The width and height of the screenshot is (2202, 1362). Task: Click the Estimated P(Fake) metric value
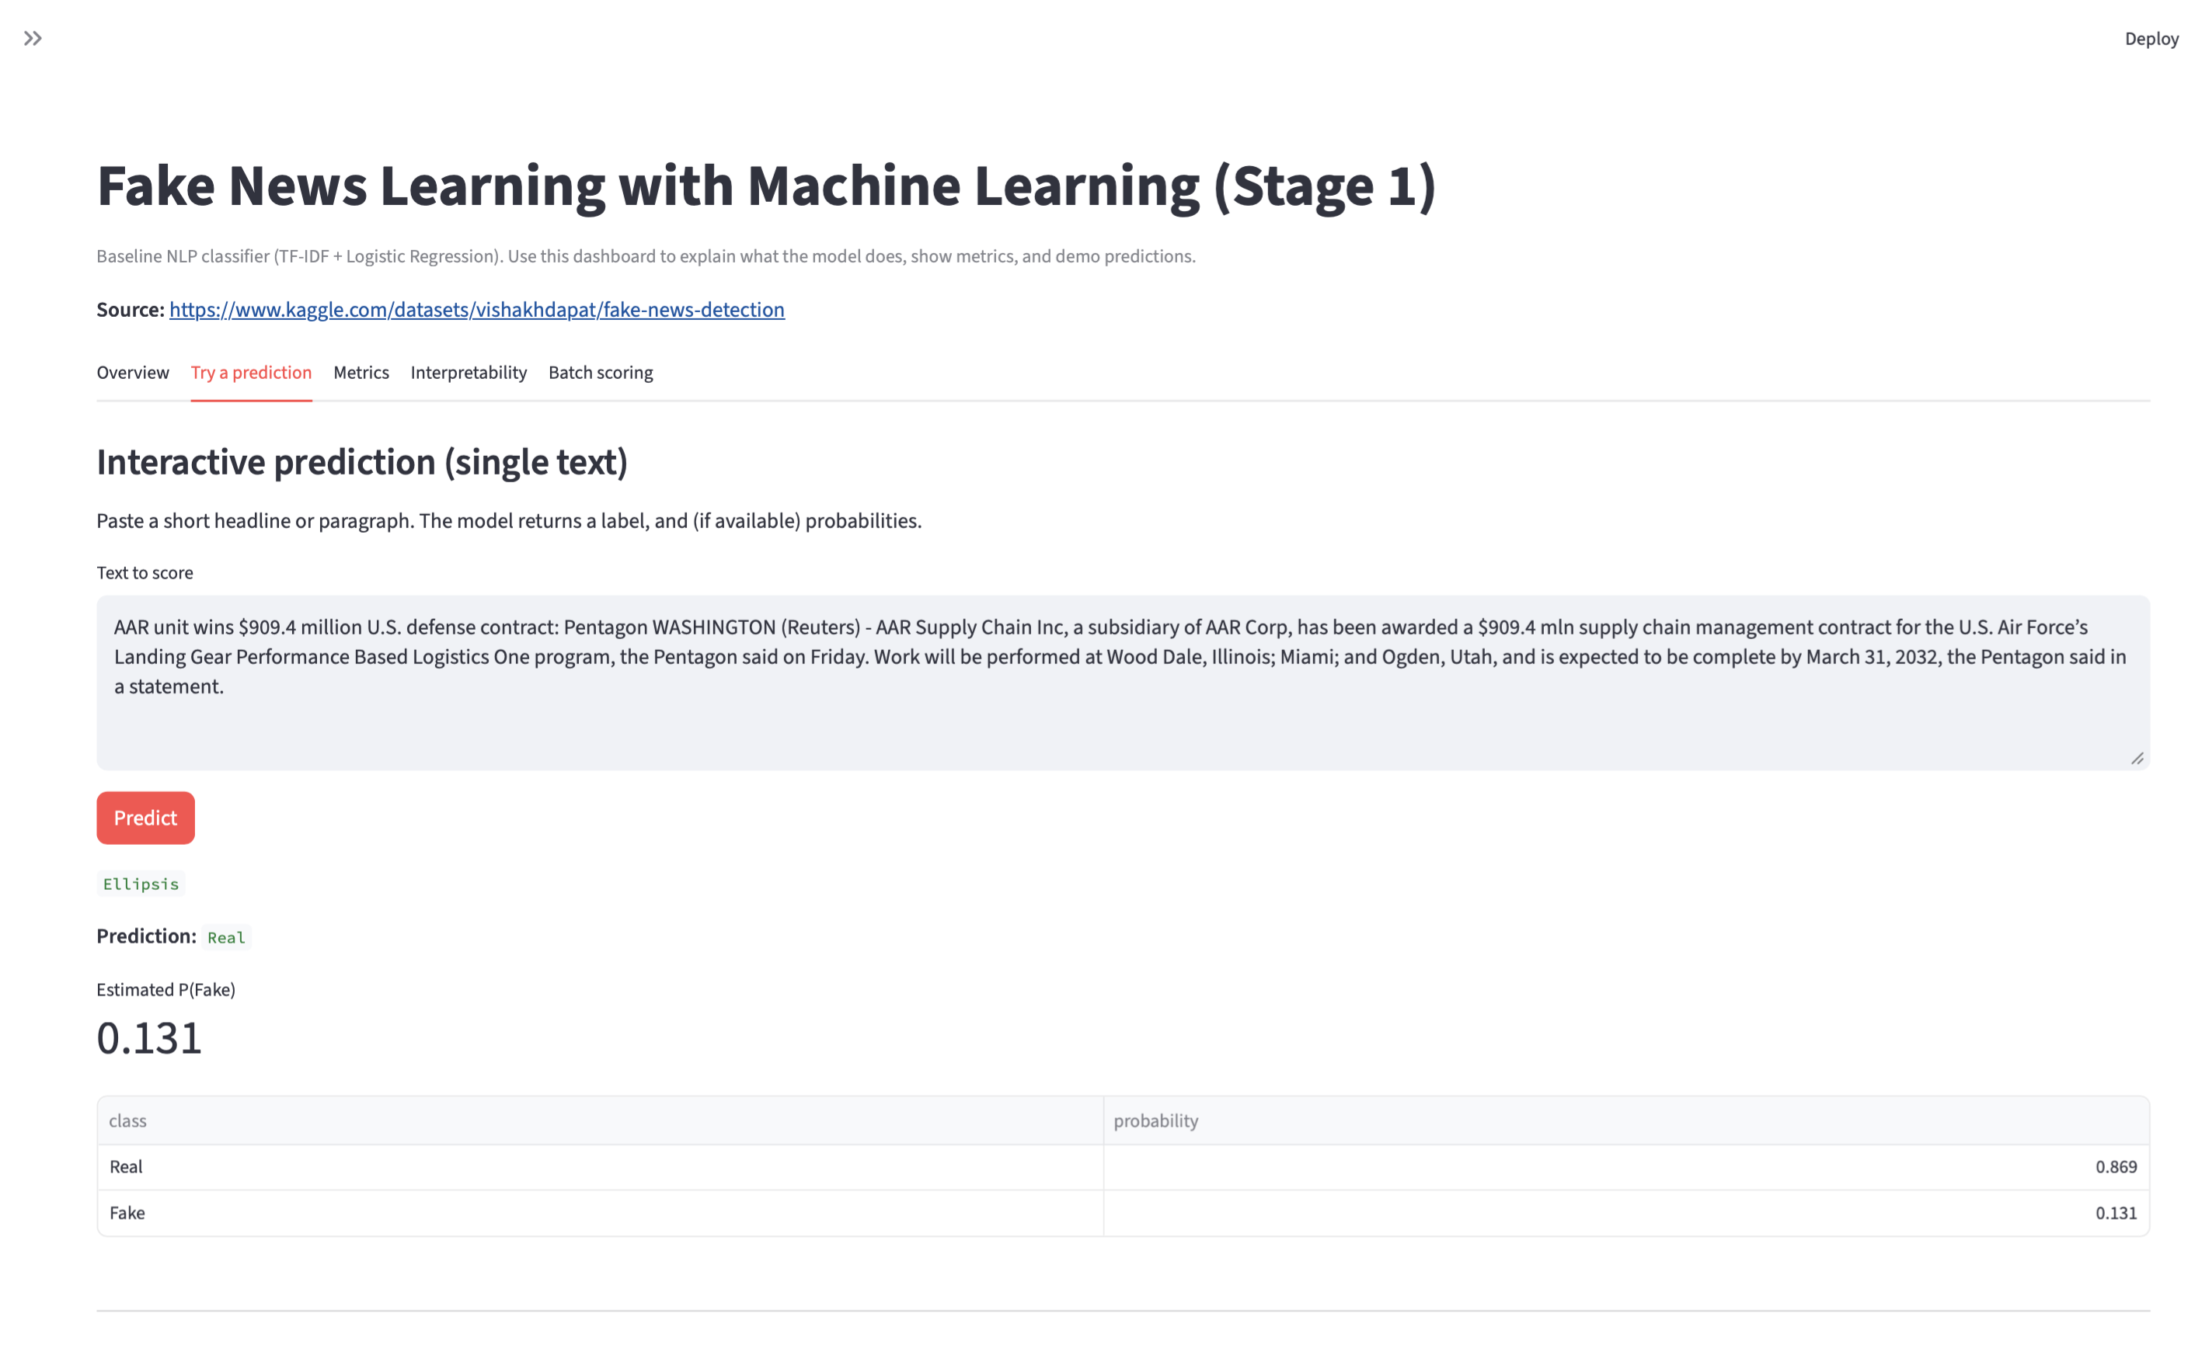pyautogui.click(x=148, y=1037)
